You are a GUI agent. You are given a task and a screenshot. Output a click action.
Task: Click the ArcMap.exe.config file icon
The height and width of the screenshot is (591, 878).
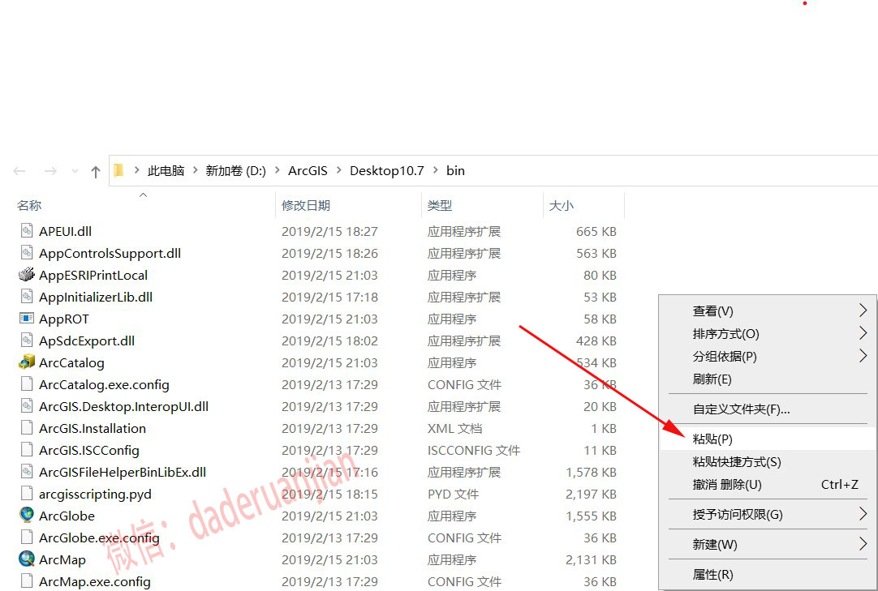tap(27, 580)
